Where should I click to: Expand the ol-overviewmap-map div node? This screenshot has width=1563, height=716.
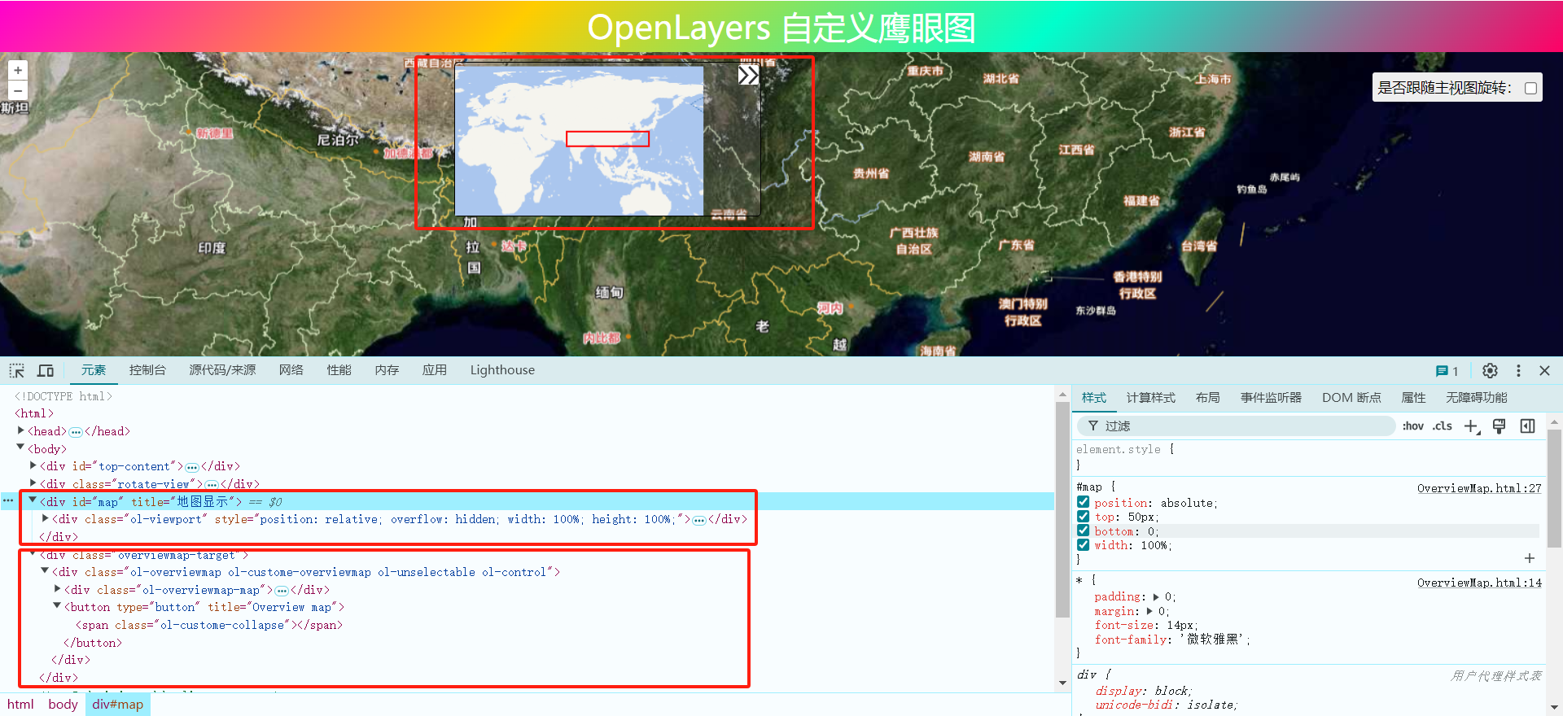pos(57,589)
